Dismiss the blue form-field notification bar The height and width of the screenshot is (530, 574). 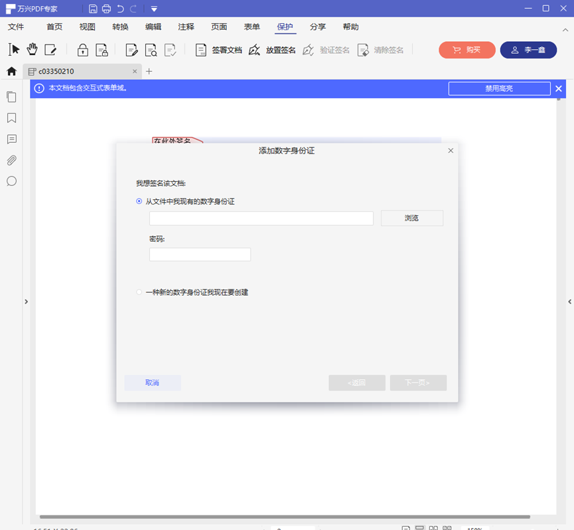pos(559,88)
